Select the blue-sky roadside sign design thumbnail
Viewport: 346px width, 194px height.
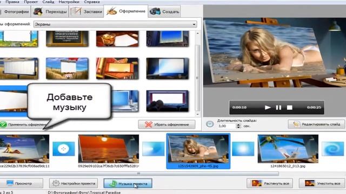67,68
